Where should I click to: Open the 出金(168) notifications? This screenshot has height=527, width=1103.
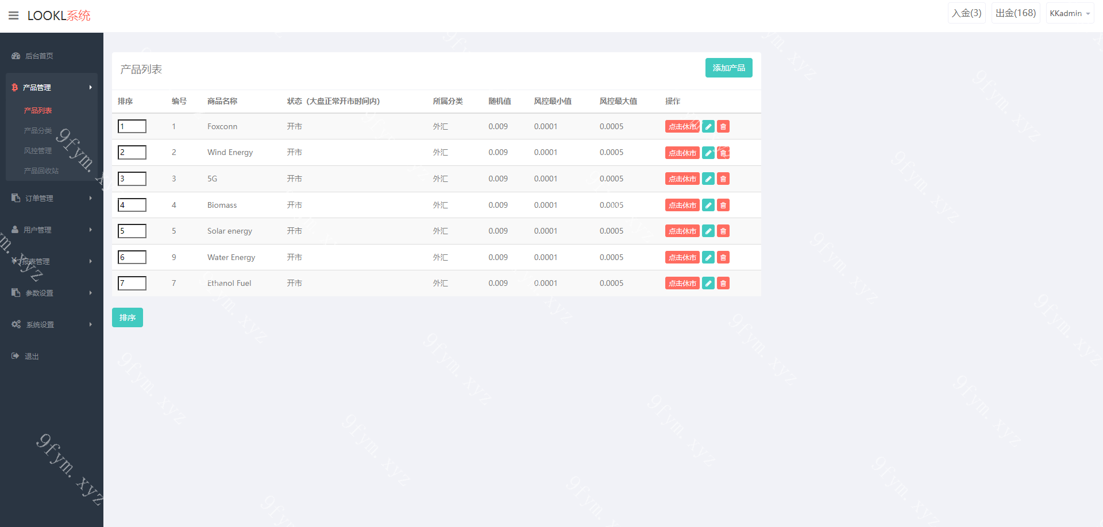[1016, 13]
